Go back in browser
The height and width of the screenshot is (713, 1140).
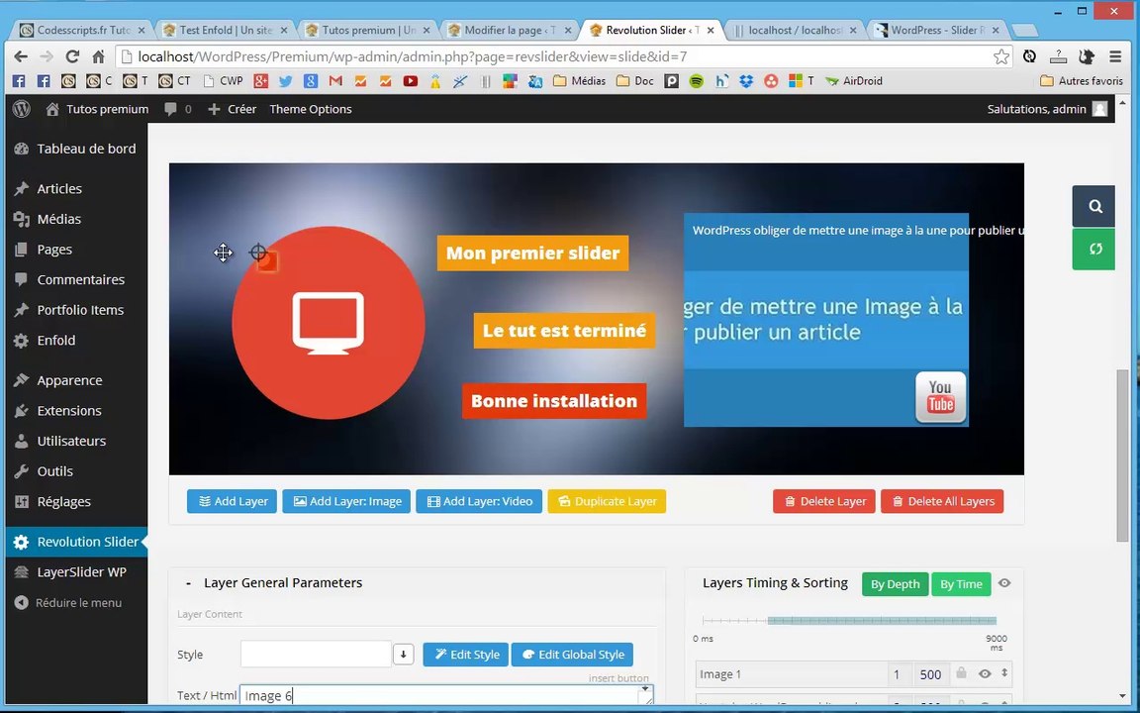click(21, 56)
